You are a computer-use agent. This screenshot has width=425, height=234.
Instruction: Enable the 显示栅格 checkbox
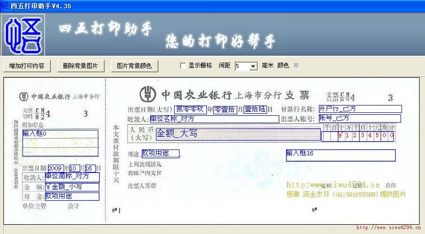(x=183, y=65)
